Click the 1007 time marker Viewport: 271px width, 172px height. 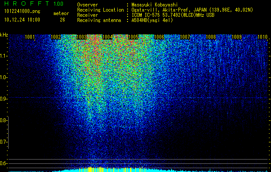(185, 37)
